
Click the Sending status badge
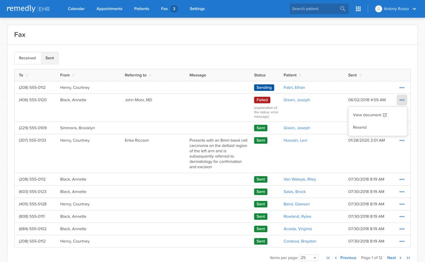pyautogui.click(x=264, y=88)
